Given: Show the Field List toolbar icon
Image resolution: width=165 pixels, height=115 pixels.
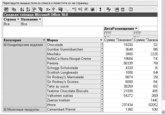Looking at the screenshot, I should [x=123, y=10].
